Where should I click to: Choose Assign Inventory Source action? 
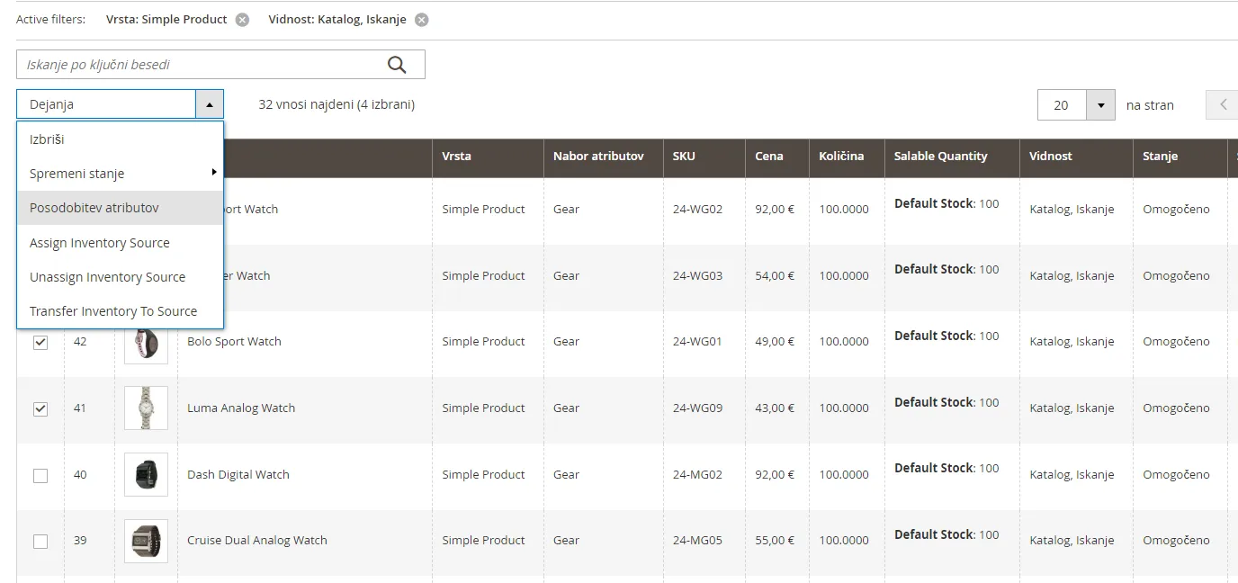pyautogui.click(x=99, y=243)
